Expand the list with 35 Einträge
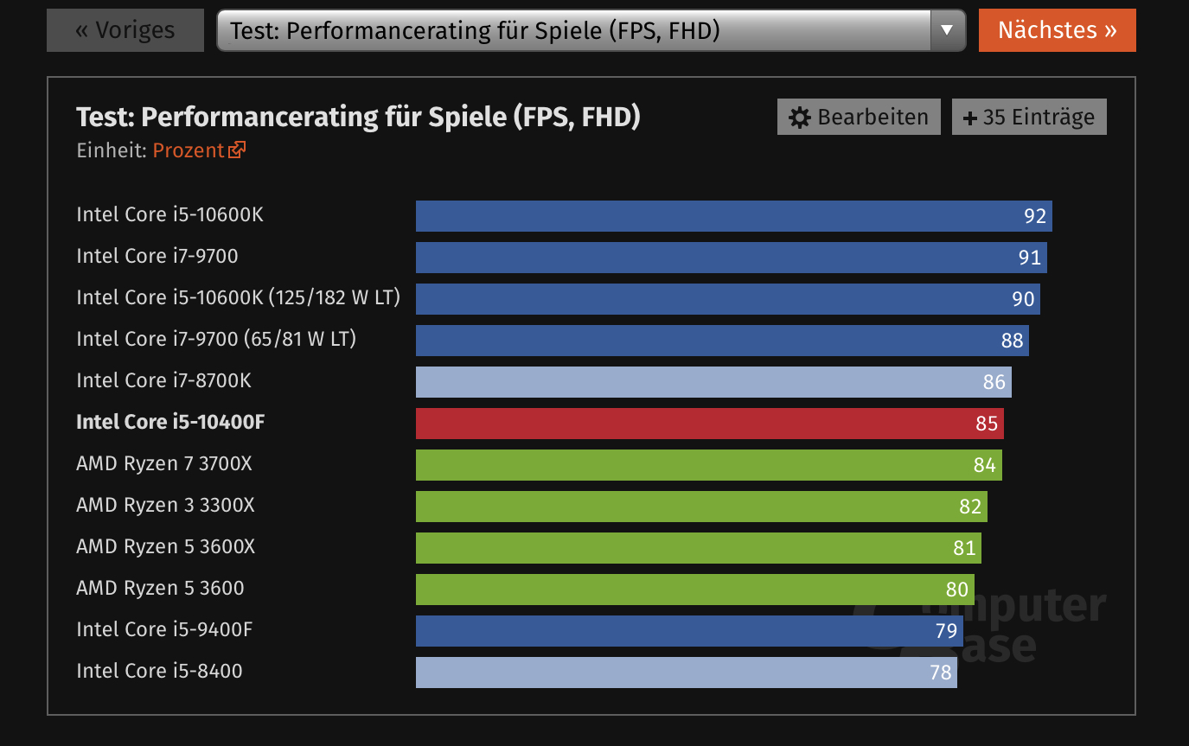Image resolution: width=1189 pixels, height=746 pixels. 1029,118
